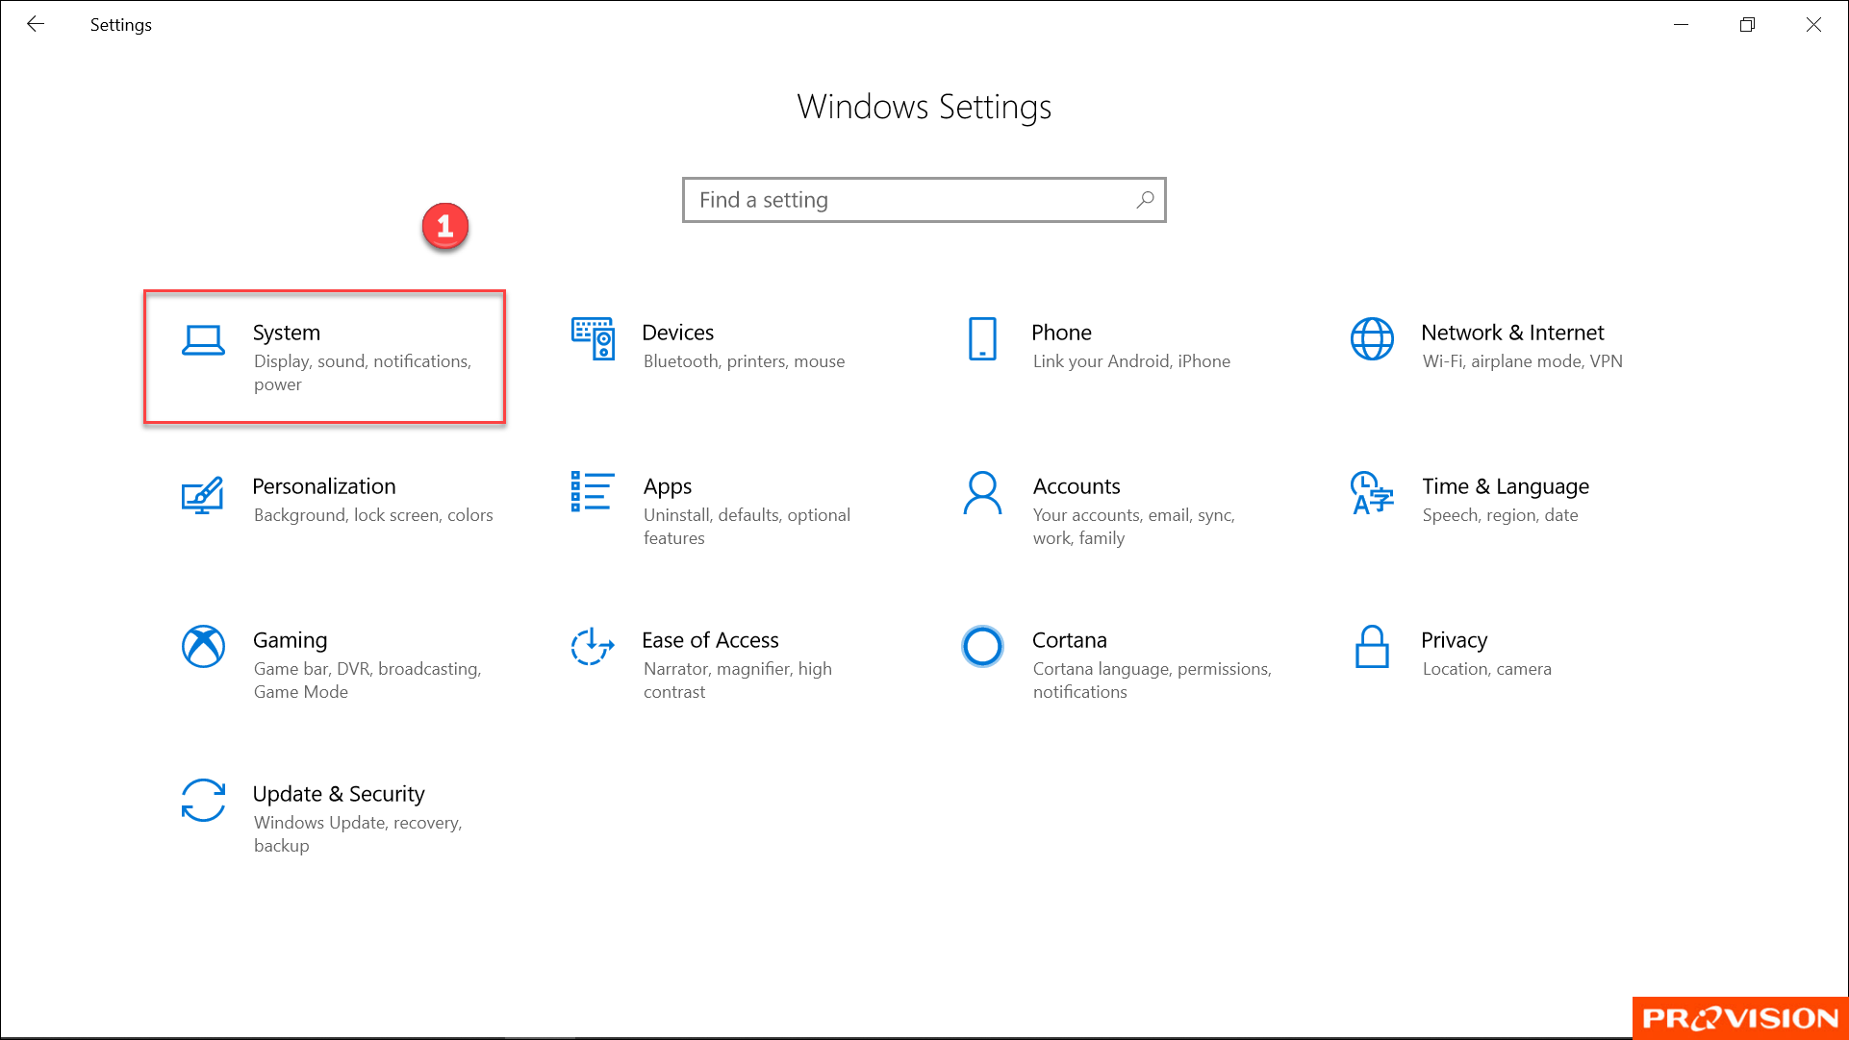
Task: Select the Cortana category title
Action: (1070, 640)
